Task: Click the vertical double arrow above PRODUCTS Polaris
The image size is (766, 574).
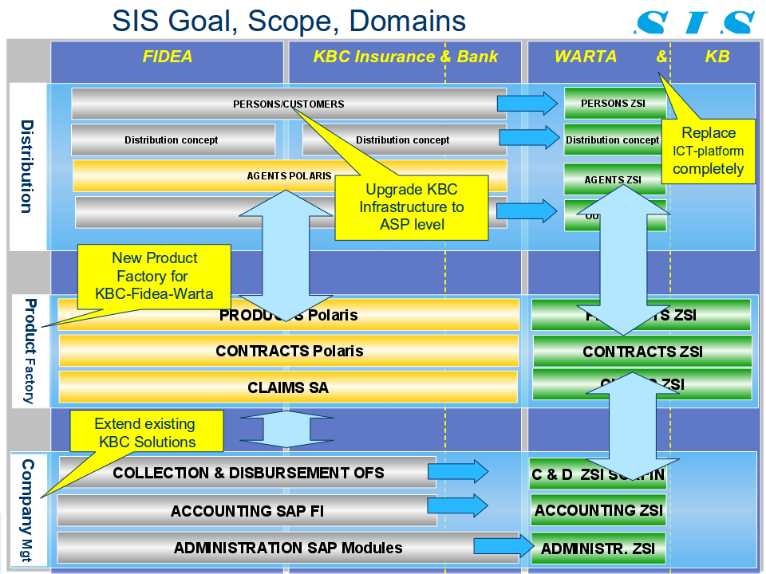Action: (x=286, y=256)
